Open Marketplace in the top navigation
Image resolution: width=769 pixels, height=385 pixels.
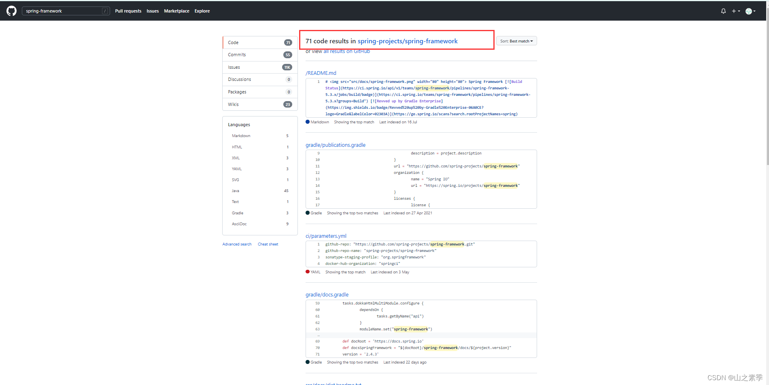(x=176, y=11)
